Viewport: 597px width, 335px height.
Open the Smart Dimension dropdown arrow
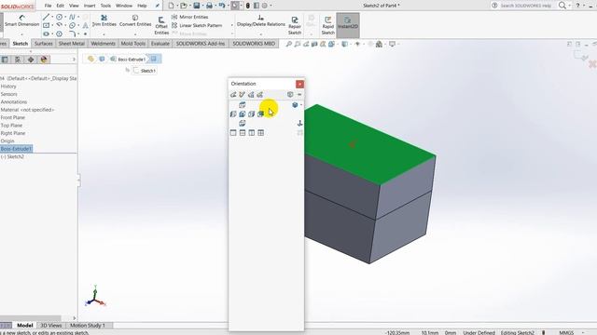[21, 34]
